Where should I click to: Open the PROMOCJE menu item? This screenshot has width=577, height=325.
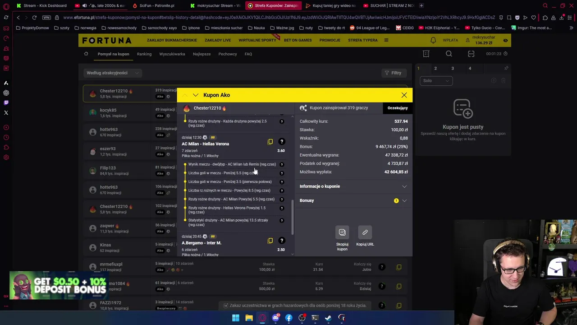click(x=330, y=40)
